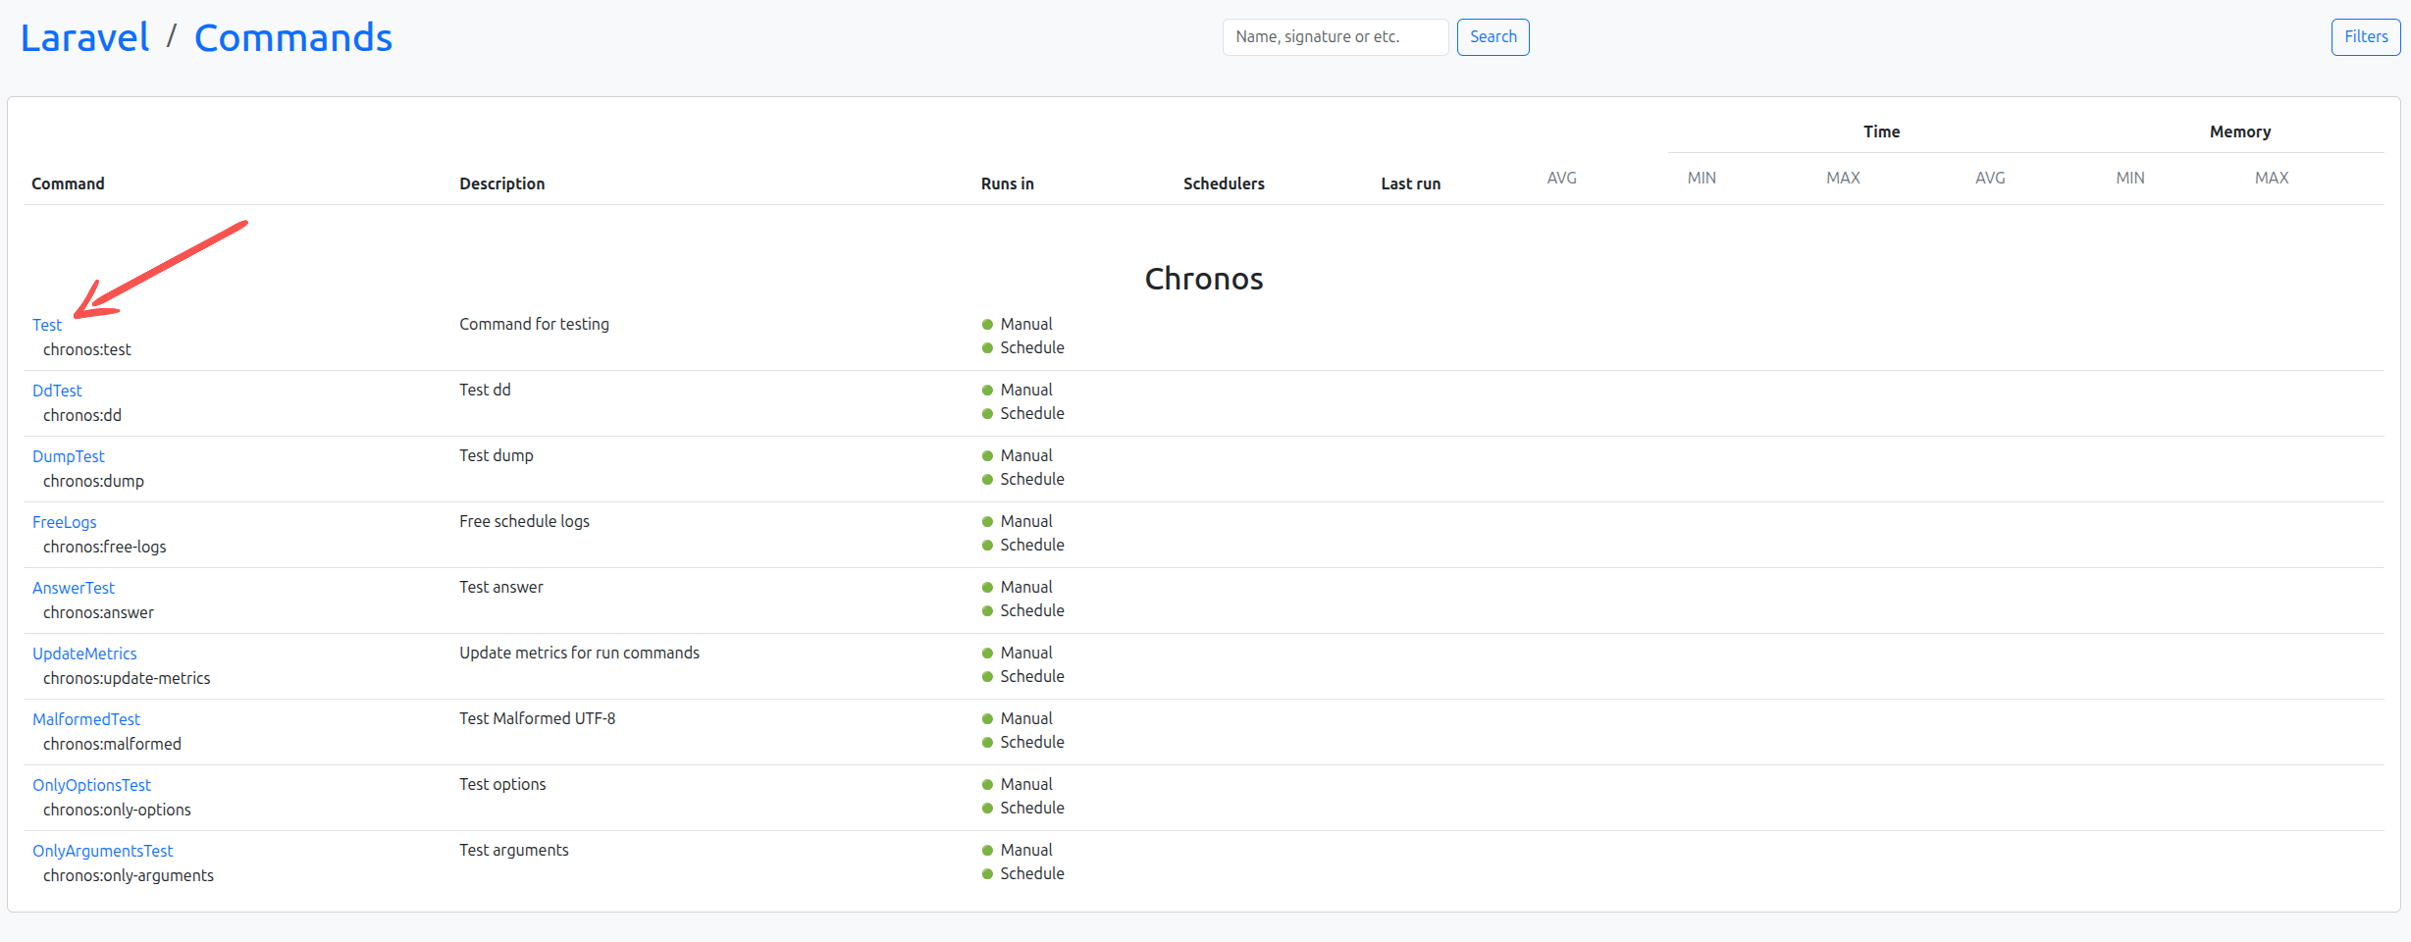Select the DumpTest command link
Viewport: 2411px width, 942px height.
pyautogui.click(x=68, y=456)
